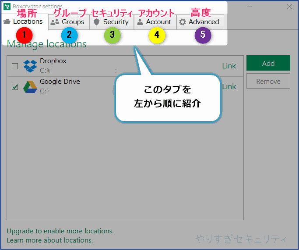Click the Boxcryptor app icon in title bar
299x250 pixels.
[7, 7]
